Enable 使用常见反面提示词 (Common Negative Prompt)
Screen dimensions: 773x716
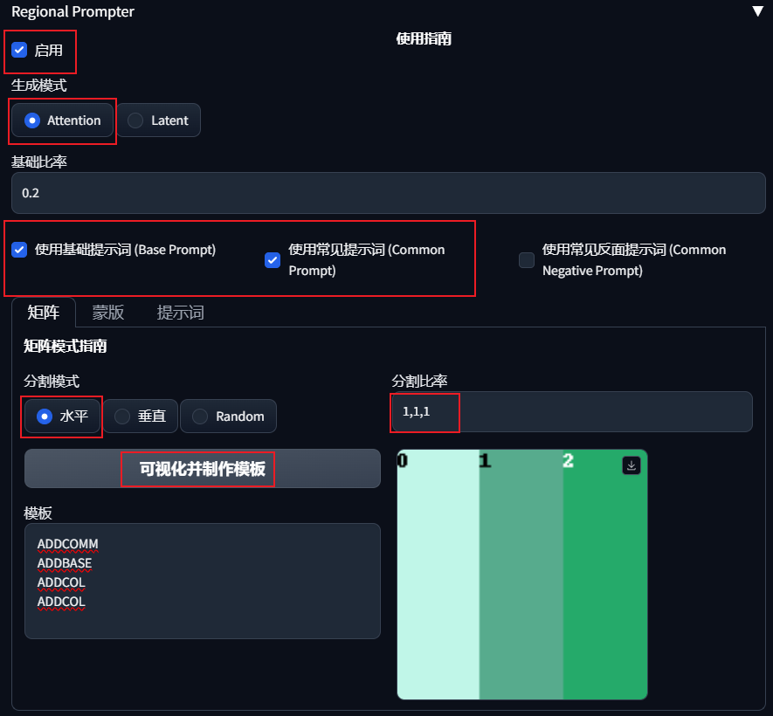(526, 259)
